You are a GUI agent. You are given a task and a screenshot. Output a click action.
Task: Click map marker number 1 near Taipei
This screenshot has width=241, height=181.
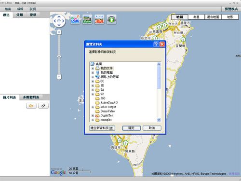pyautogui.click(x=164, y=25)
